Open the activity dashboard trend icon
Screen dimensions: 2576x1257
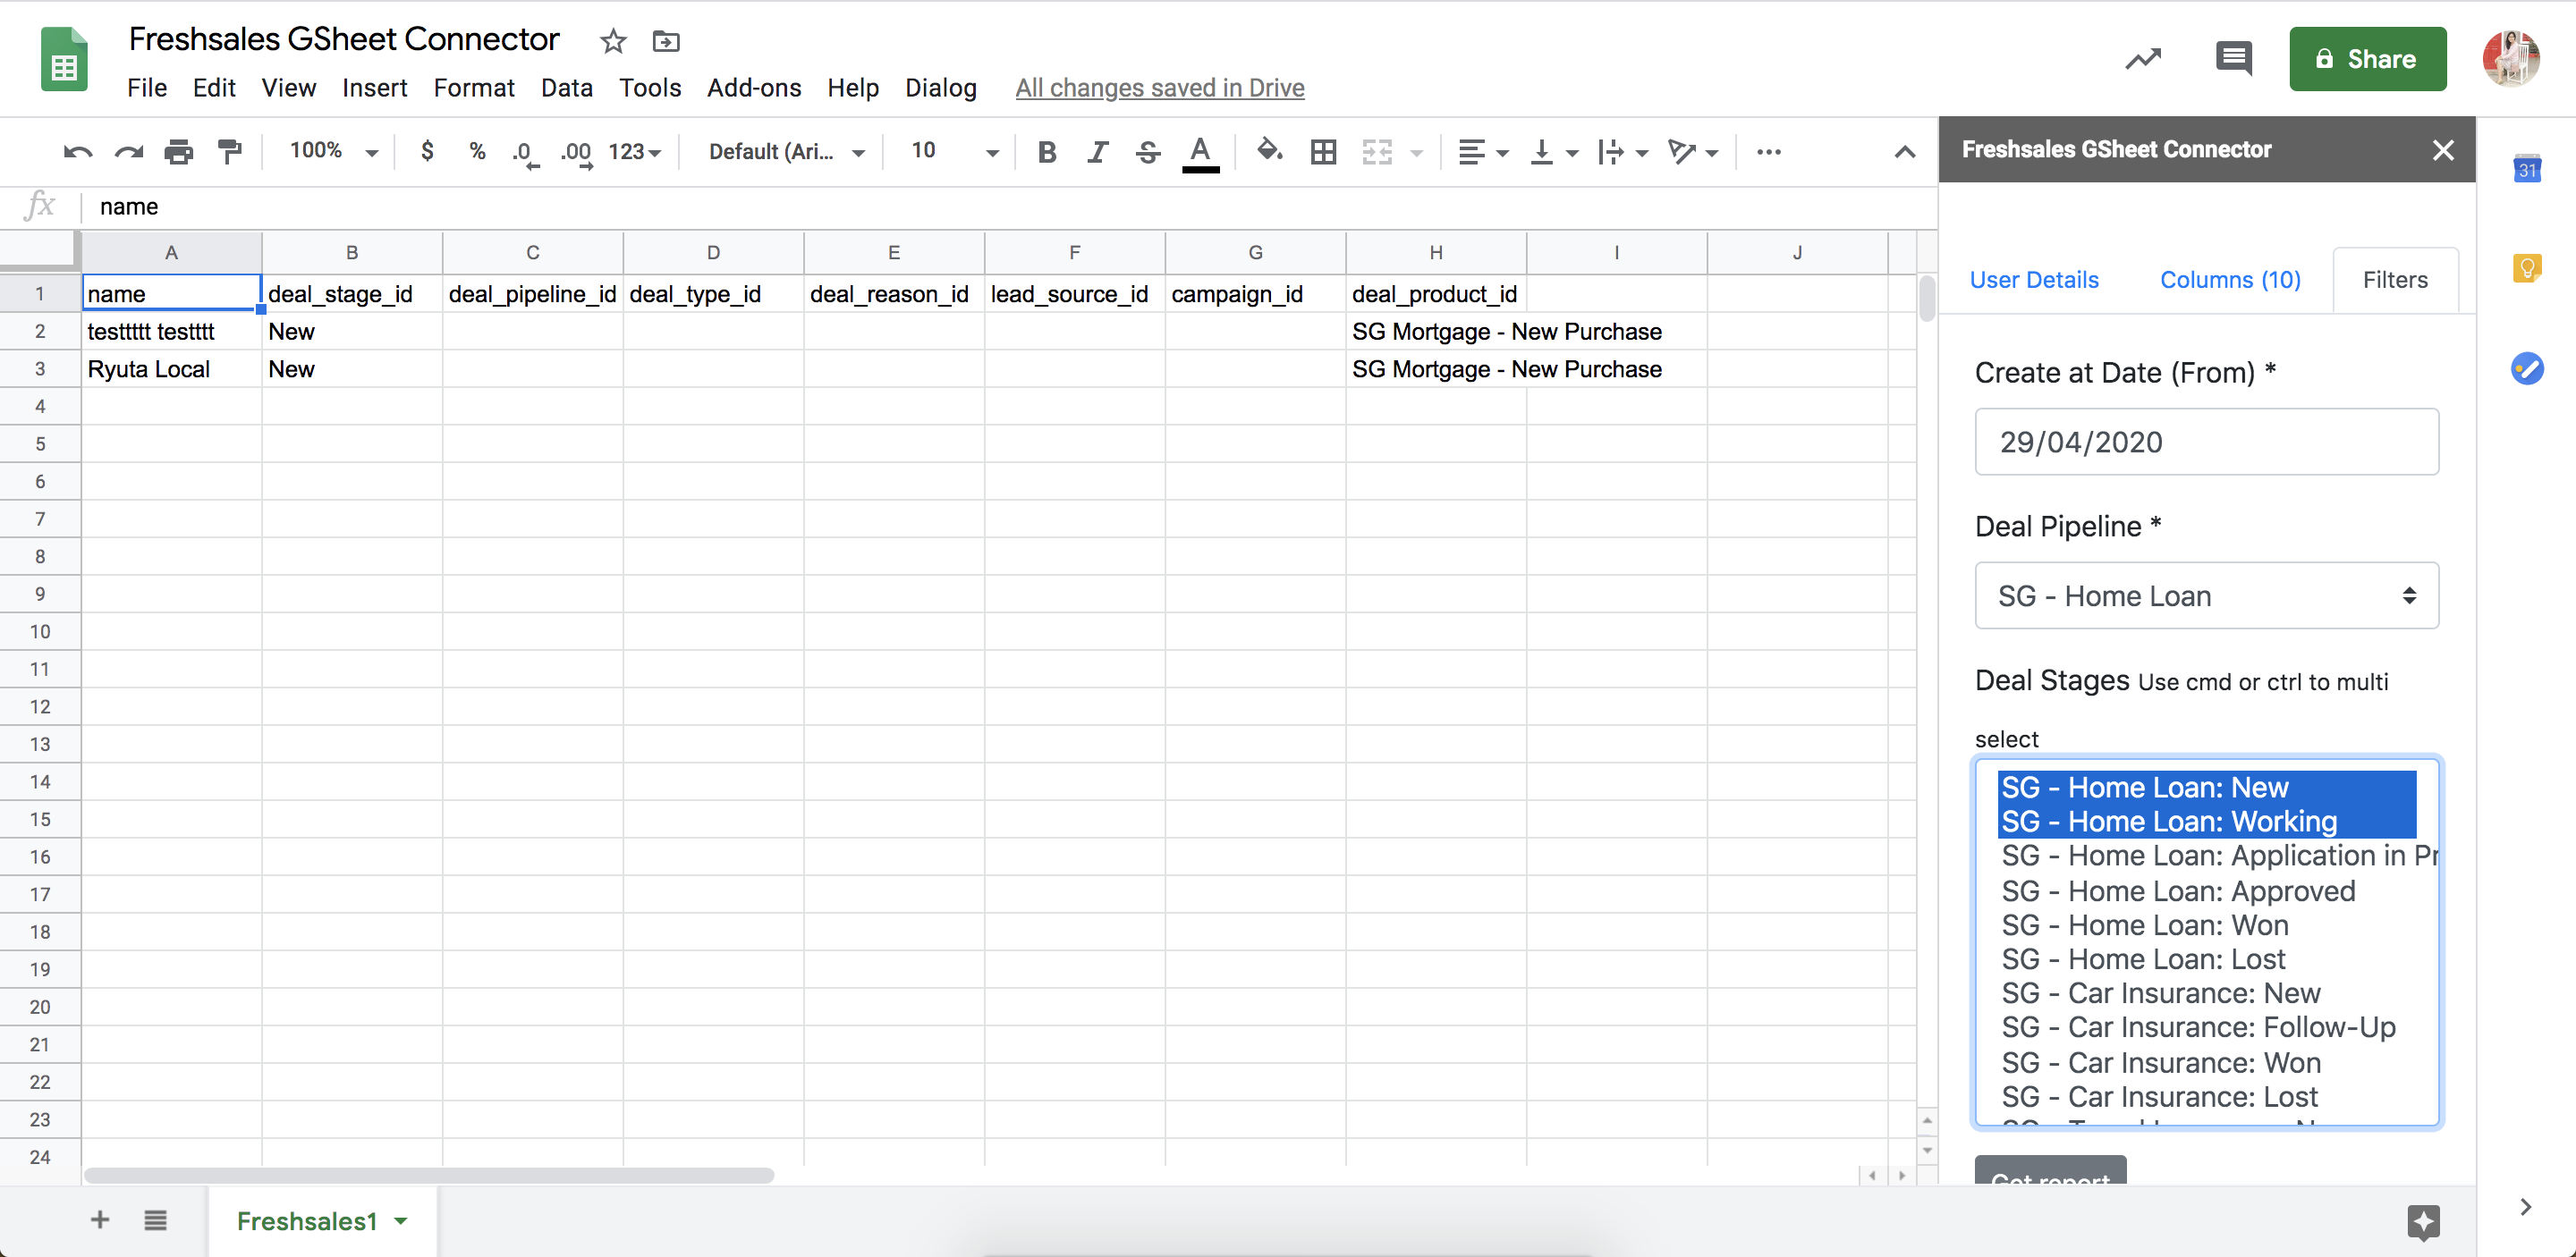pyautogui.click(x=2142, y=59)
